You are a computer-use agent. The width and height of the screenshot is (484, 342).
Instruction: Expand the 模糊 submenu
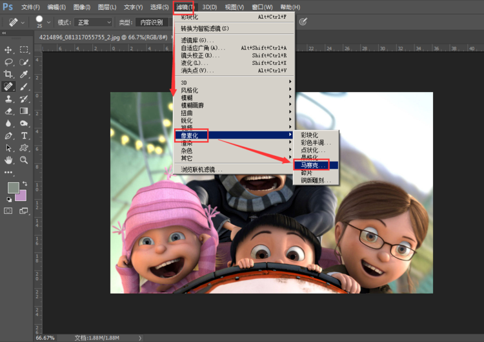point(234,98)
